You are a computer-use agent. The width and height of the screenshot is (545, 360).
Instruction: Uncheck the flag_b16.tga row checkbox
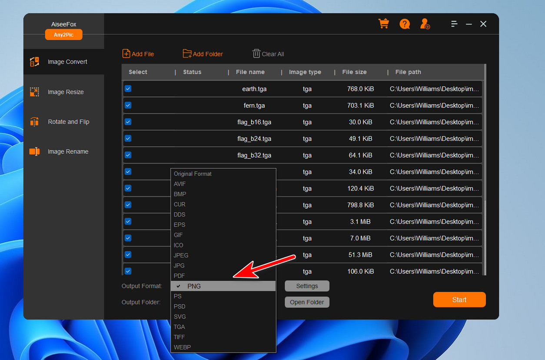click(128, 121)
